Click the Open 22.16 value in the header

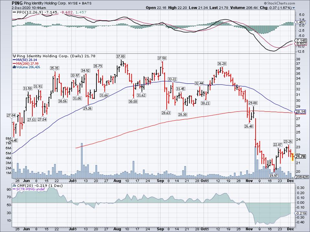tap(156, 8)
